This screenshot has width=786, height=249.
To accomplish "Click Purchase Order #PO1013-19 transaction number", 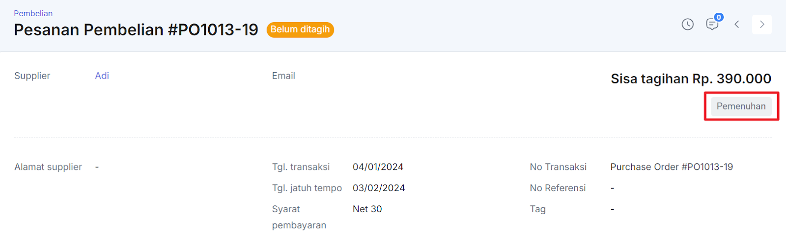I will pyautogui.click(x=672, y=167).
